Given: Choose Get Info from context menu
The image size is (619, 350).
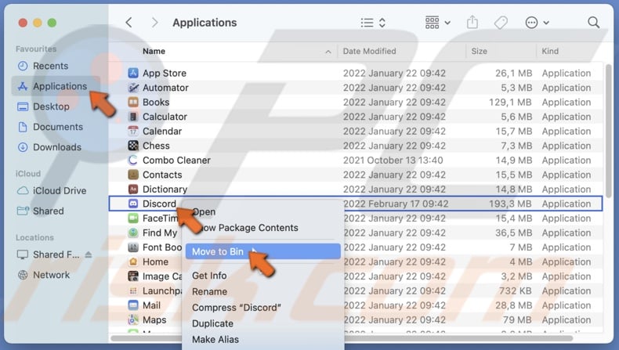Looking at the screenshot, I should (263, 276).
